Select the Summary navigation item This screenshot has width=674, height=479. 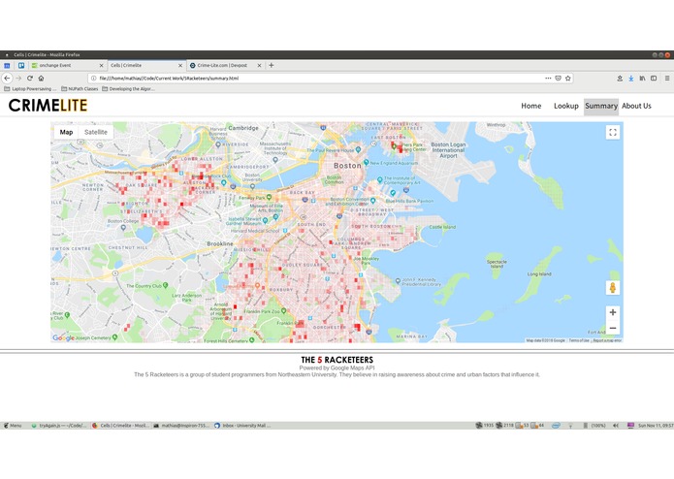point(601,106)
